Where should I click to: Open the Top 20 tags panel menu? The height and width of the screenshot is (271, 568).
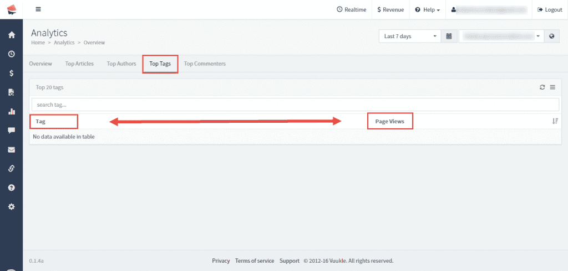tap(552, 87)
